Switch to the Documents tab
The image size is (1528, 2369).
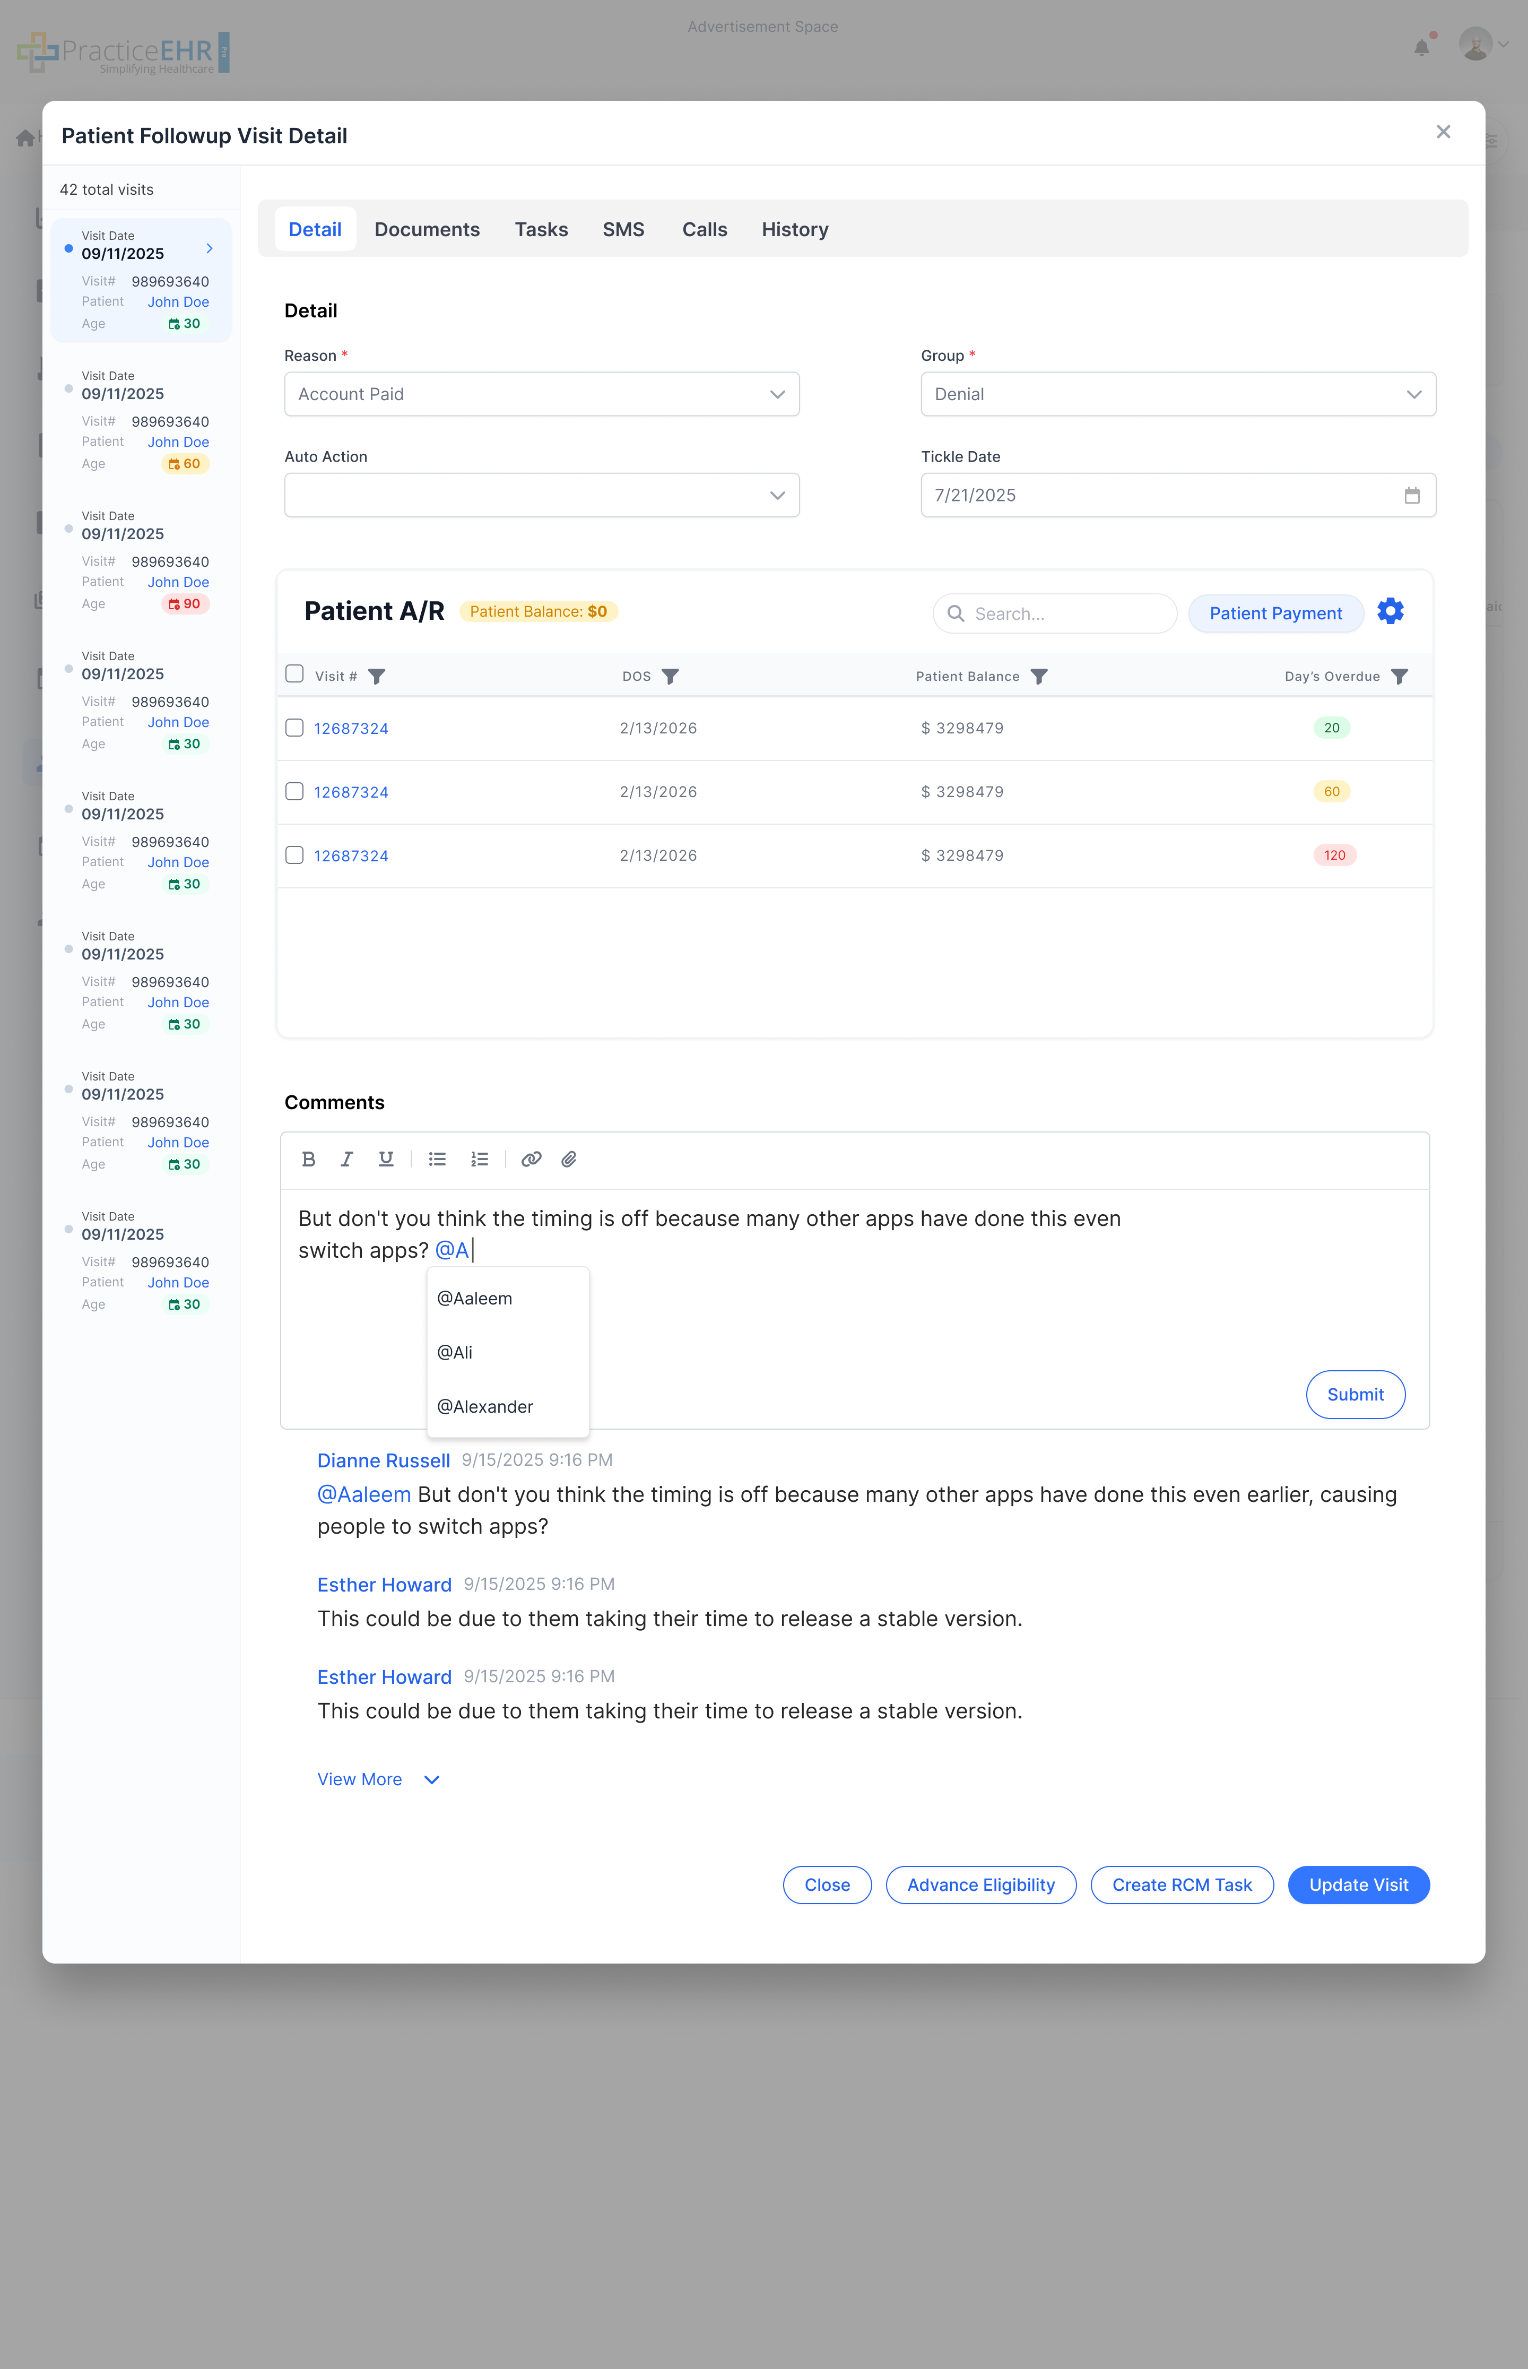[x=427, y=229]
